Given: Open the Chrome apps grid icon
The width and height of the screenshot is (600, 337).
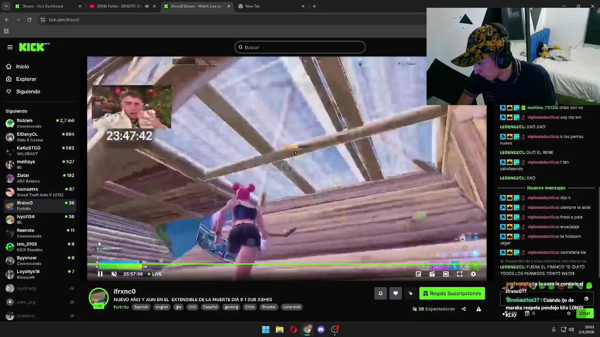Looking at the screenshot, I should [x=6, y=31].
